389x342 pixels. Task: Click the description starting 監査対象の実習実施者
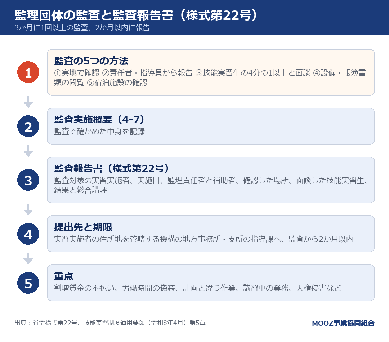coord(211,185)
